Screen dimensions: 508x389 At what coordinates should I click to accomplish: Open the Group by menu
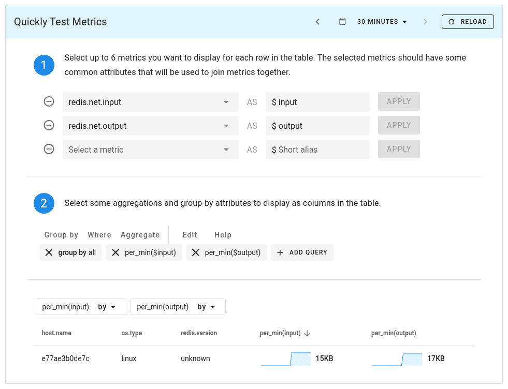pyautogui.click(x=61, y=235)
